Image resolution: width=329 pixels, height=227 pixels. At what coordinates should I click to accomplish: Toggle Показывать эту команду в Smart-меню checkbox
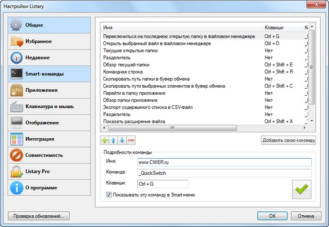(x=109, y=195)
